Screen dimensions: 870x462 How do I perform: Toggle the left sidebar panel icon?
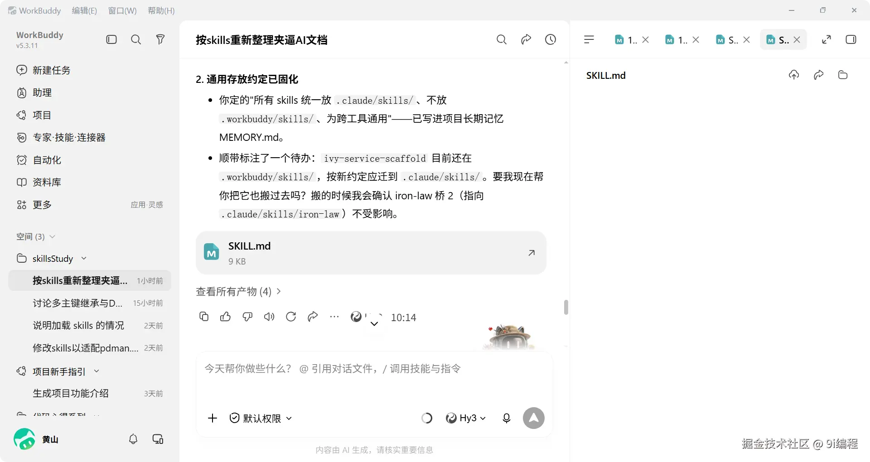(111, 40)
